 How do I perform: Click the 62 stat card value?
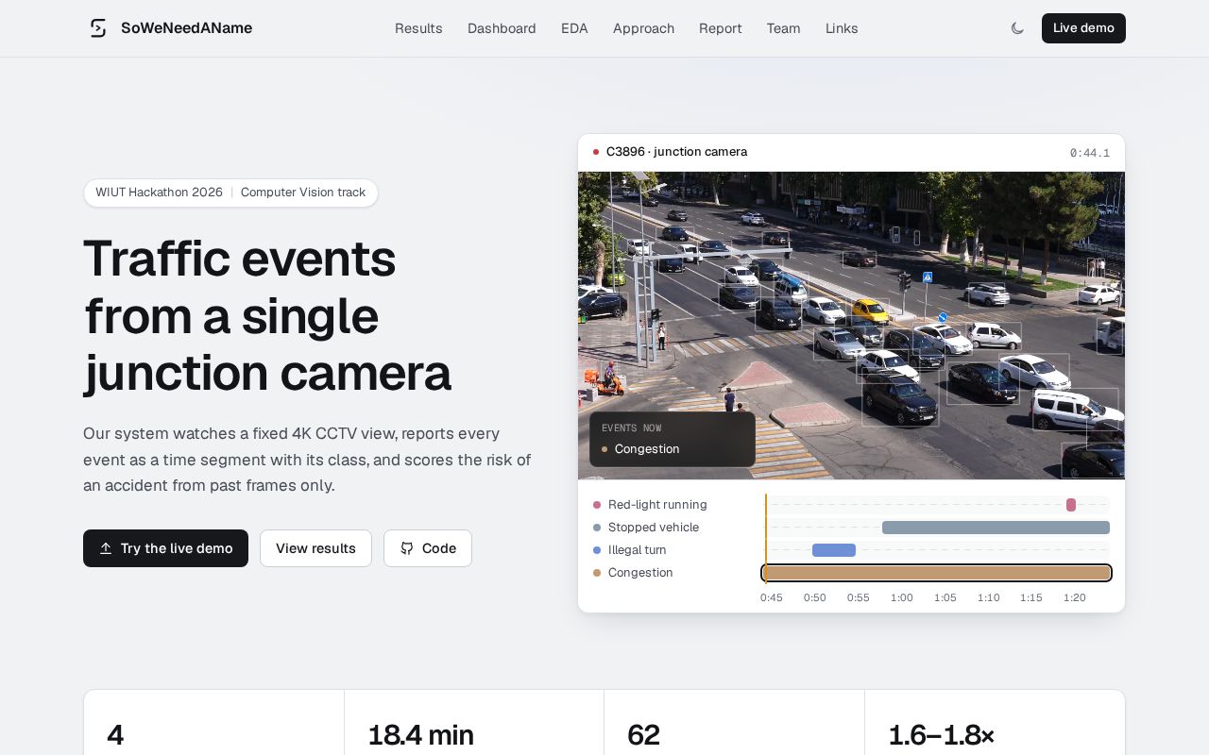click(x=643, y=735)
